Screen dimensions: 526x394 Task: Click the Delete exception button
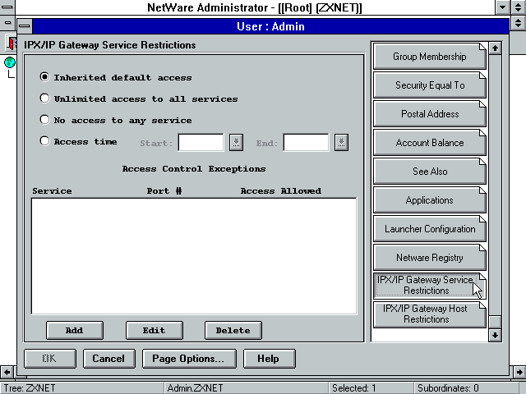[x=233, y=330]
